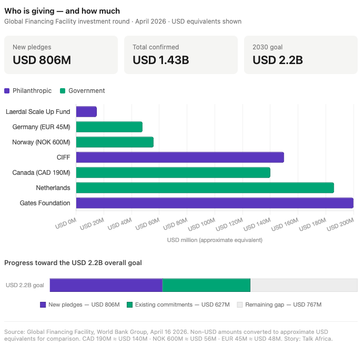Click New pledges legend square below progress bar
The width and height of the screenshot is (364, 347).
pos(43,305)
